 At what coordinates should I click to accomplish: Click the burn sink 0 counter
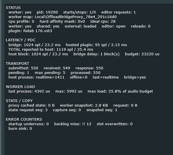20,129
